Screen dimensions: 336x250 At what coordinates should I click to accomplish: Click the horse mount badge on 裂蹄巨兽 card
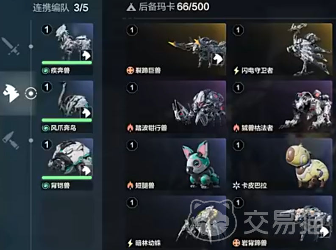pyautogui.click(x=218, y=59)
